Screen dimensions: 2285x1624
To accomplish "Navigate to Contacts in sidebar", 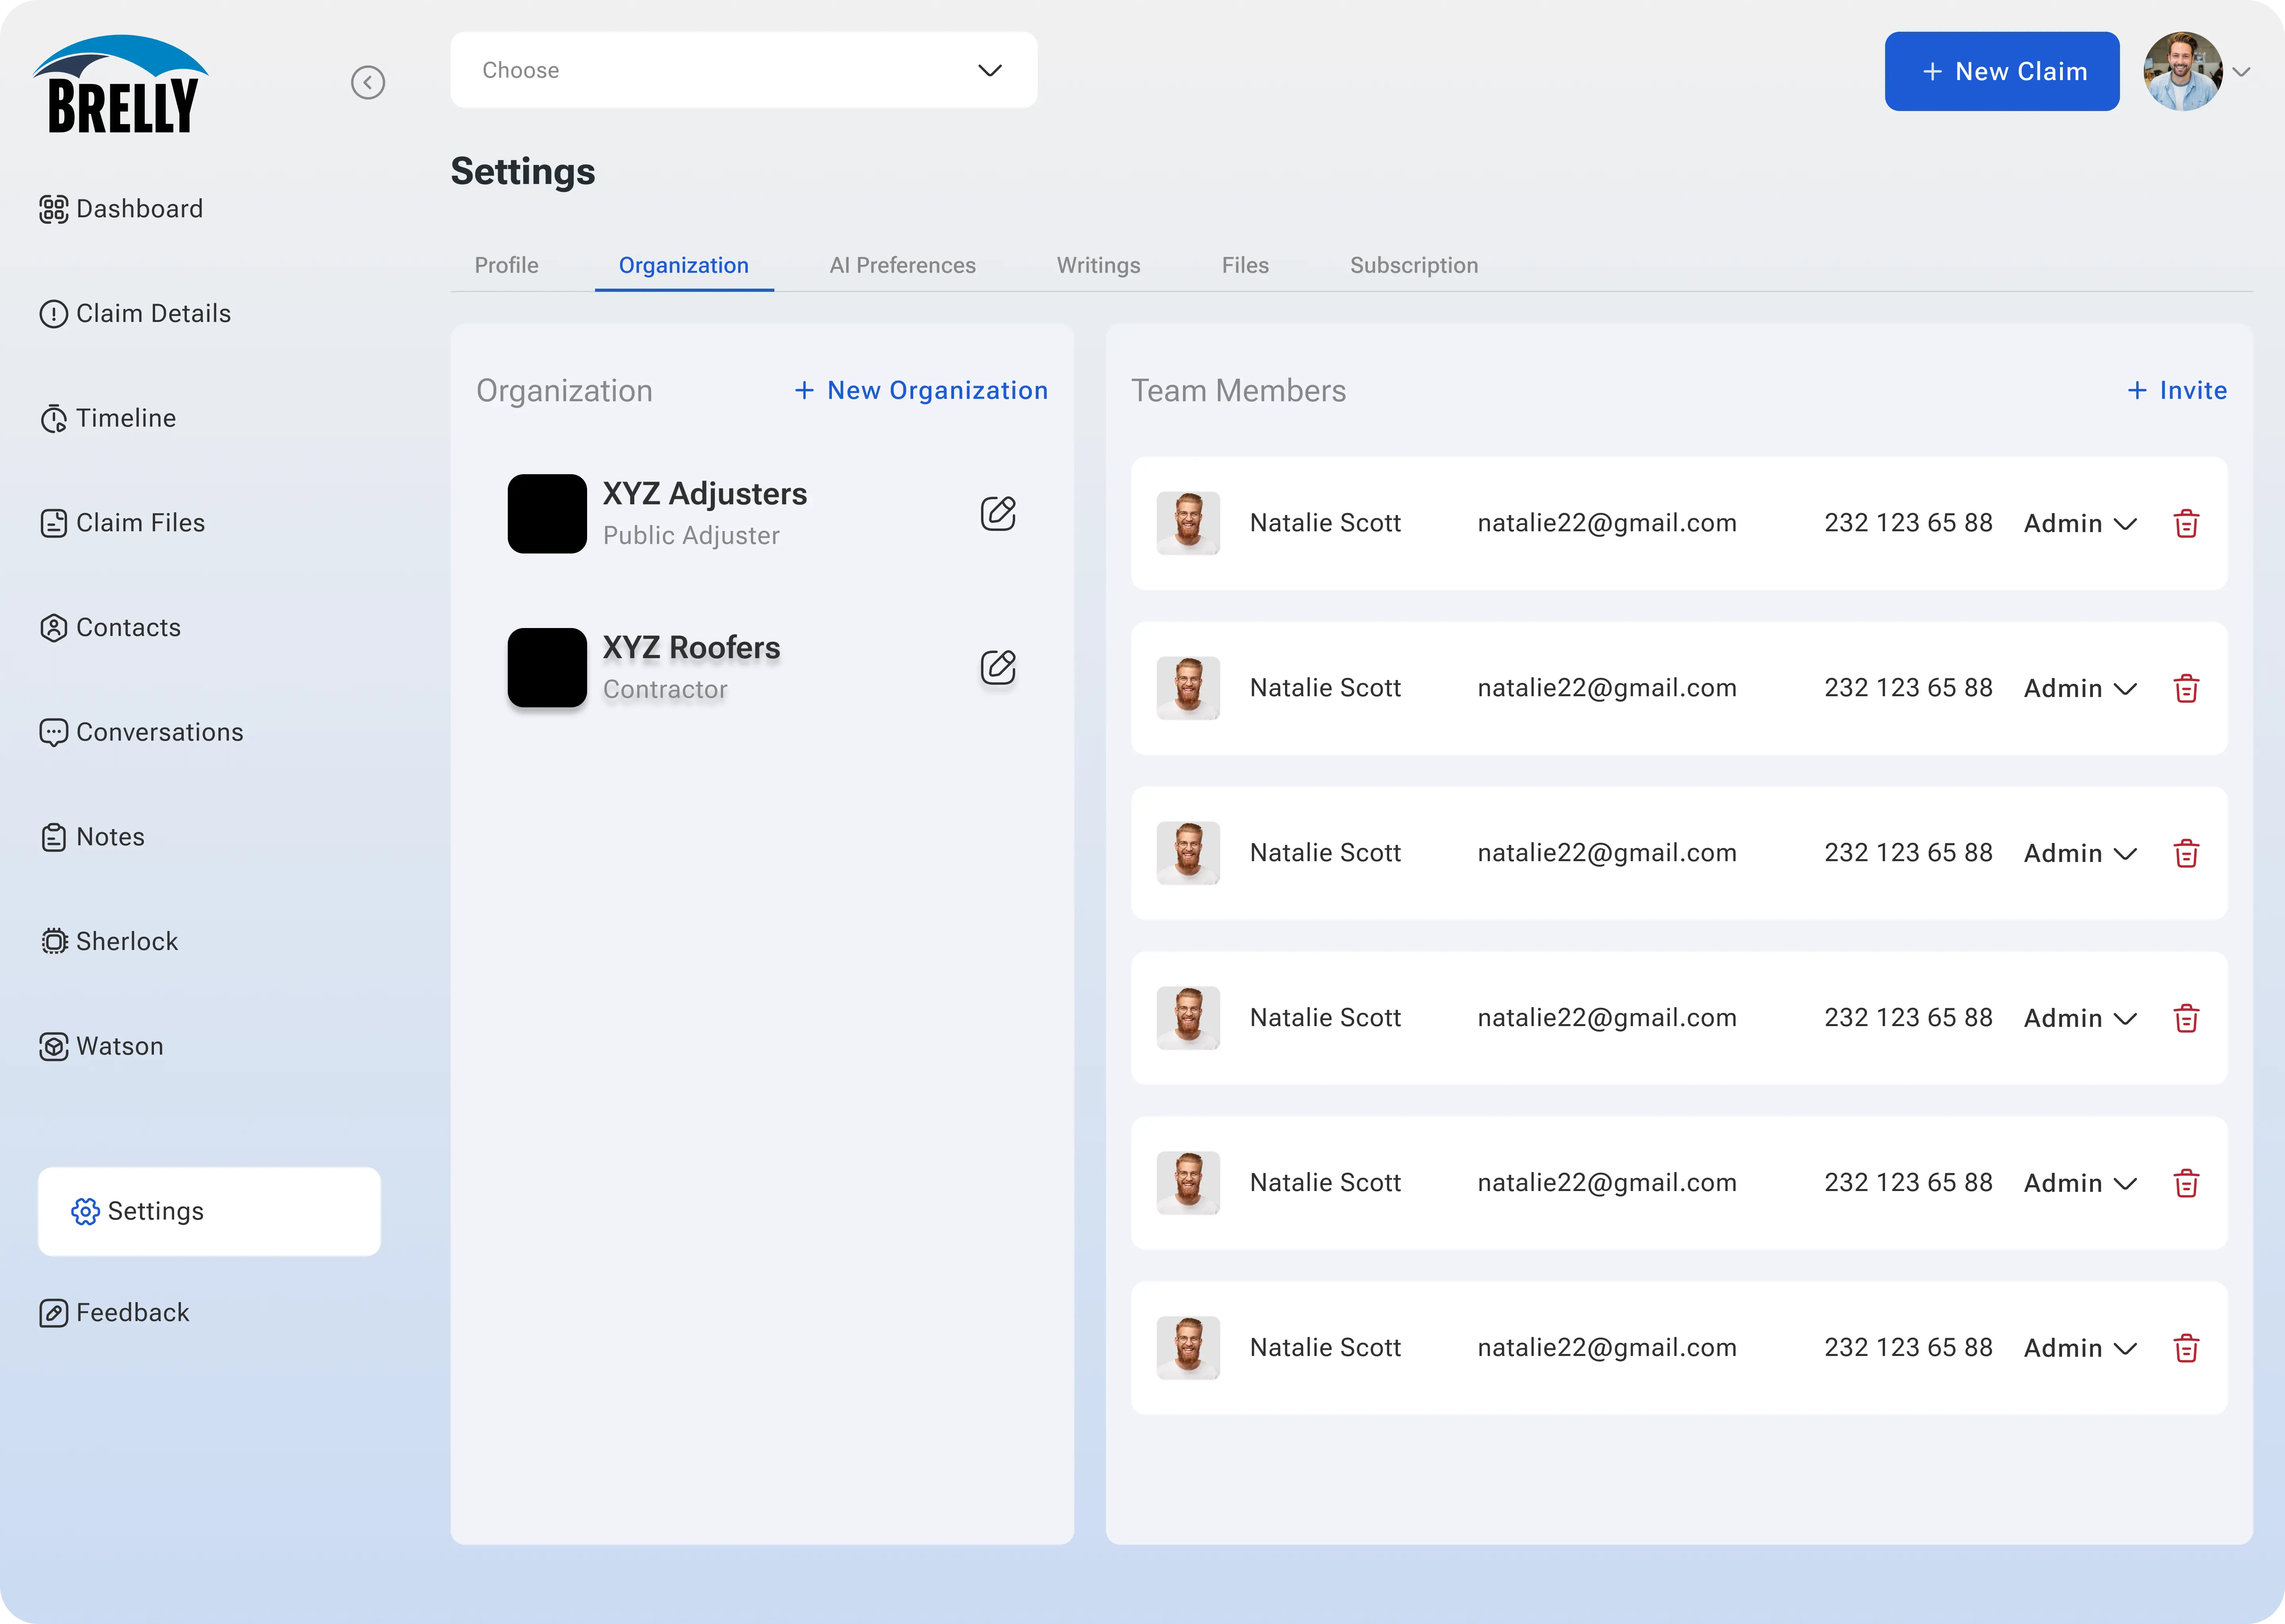I will 110,628.
